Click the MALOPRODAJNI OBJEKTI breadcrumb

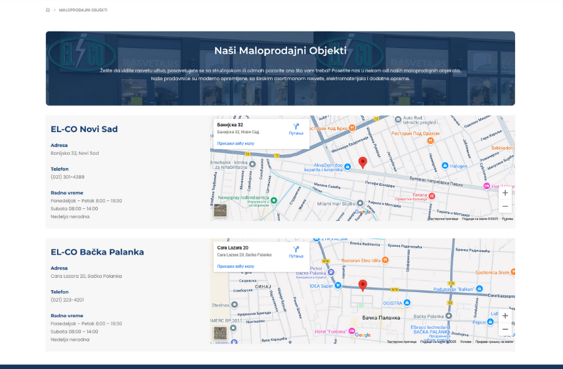(83, 10)
